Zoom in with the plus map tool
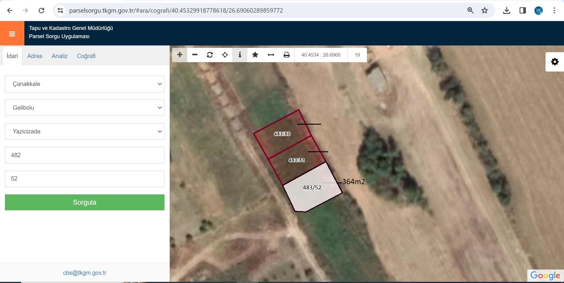Screen dimensions: 564x283 coord(180,55)
